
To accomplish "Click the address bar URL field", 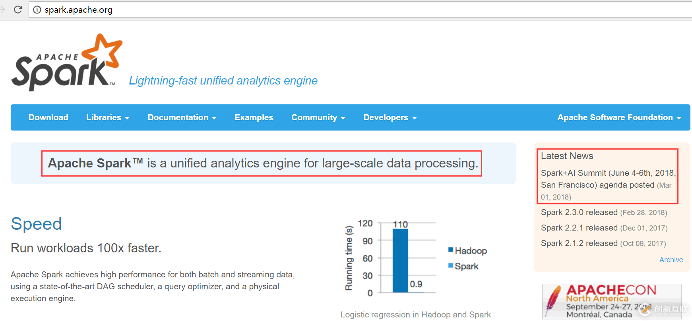I will coord(278,10).
